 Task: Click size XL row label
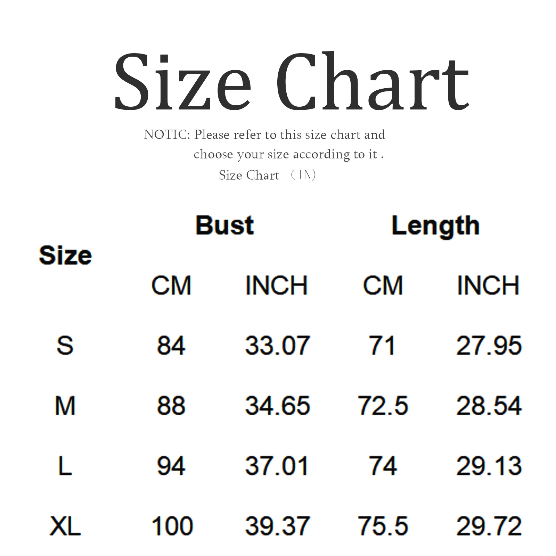pyautogui.click(x=65, y=526)
